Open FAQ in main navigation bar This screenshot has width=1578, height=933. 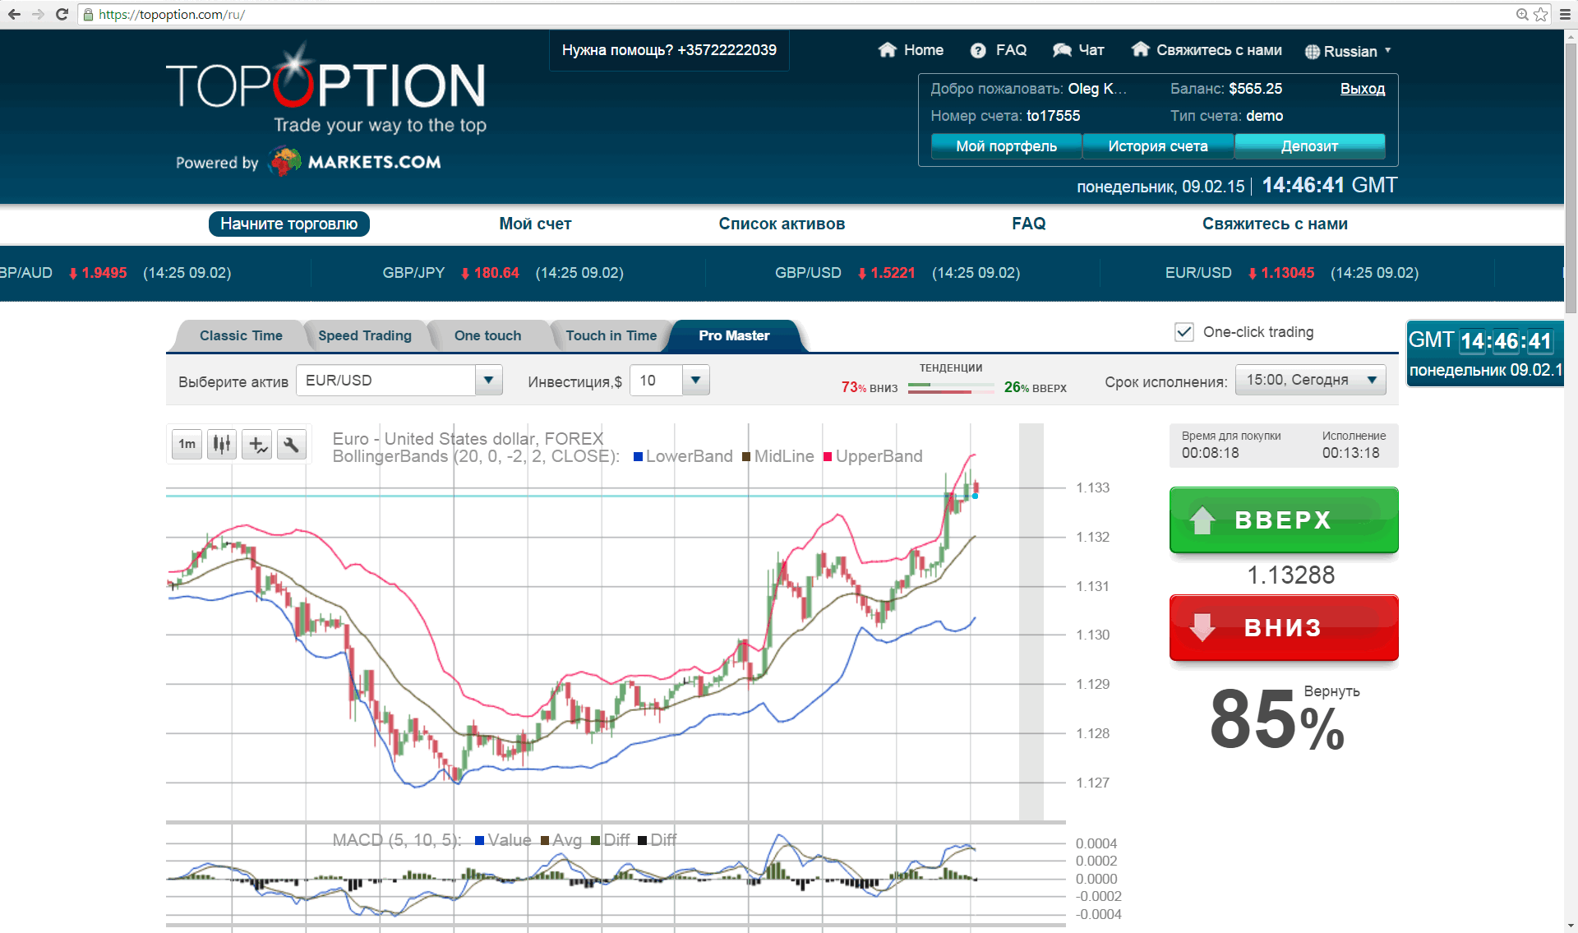[1028, 224]
